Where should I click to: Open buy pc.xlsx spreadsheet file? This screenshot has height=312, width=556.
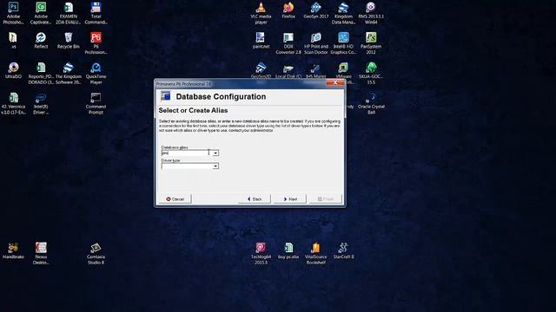click(288, 250)
